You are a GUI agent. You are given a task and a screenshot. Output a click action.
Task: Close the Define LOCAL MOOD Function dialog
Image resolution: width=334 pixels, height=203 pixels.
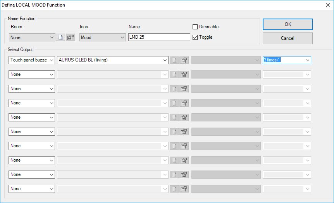(326, 5)
